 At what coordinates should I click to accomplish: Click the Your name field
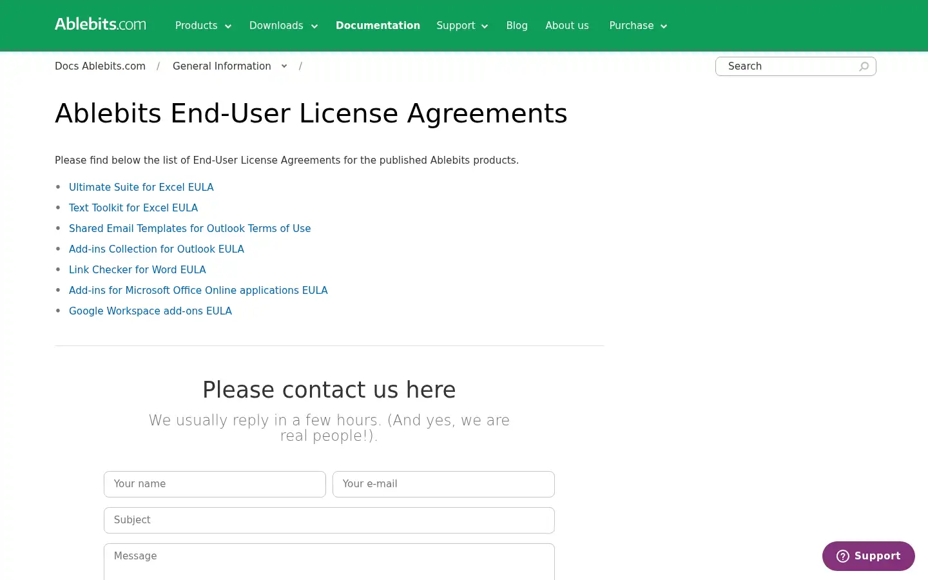215,484
